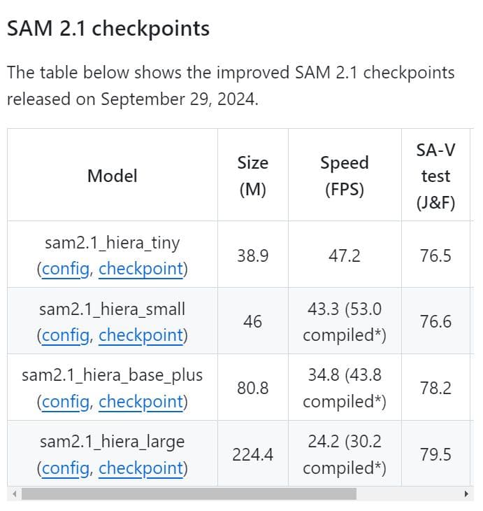This screenshot has width=483, height=511.
Task: Download the sam2.1_hiera_tiny checkpoint link
Action: pos(140,269)
